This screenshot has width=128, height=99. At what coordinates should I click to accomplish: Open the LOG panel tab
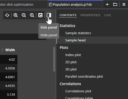tap(108, 15)
